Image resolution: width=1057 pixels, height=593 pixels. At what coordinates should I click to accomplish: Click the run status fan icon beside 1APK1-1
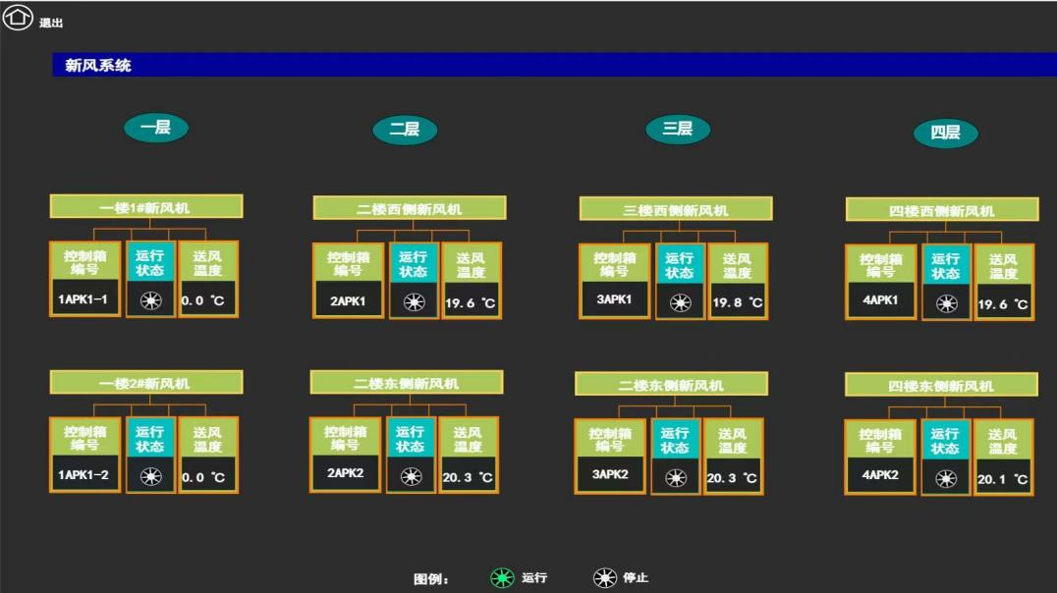click(150, 301)
